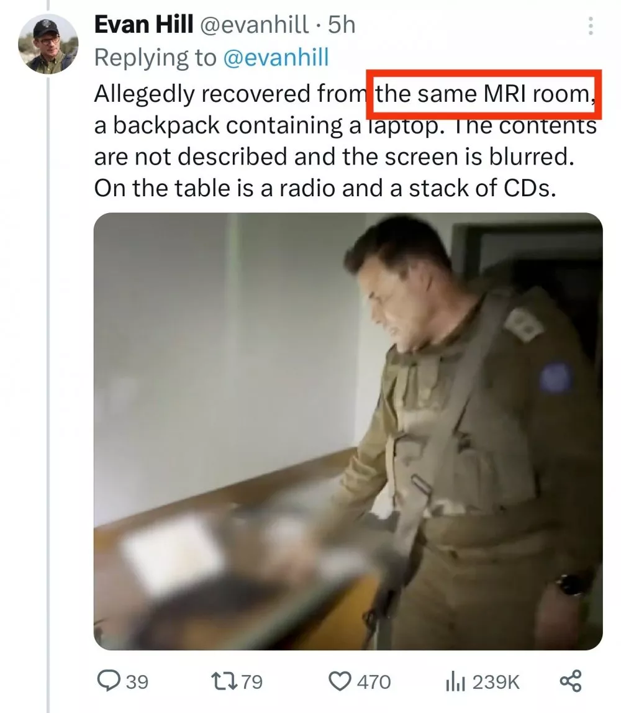Viewport: 621px width, 713px height.
Task: Click the share icon below the photo
Action: 571,681
